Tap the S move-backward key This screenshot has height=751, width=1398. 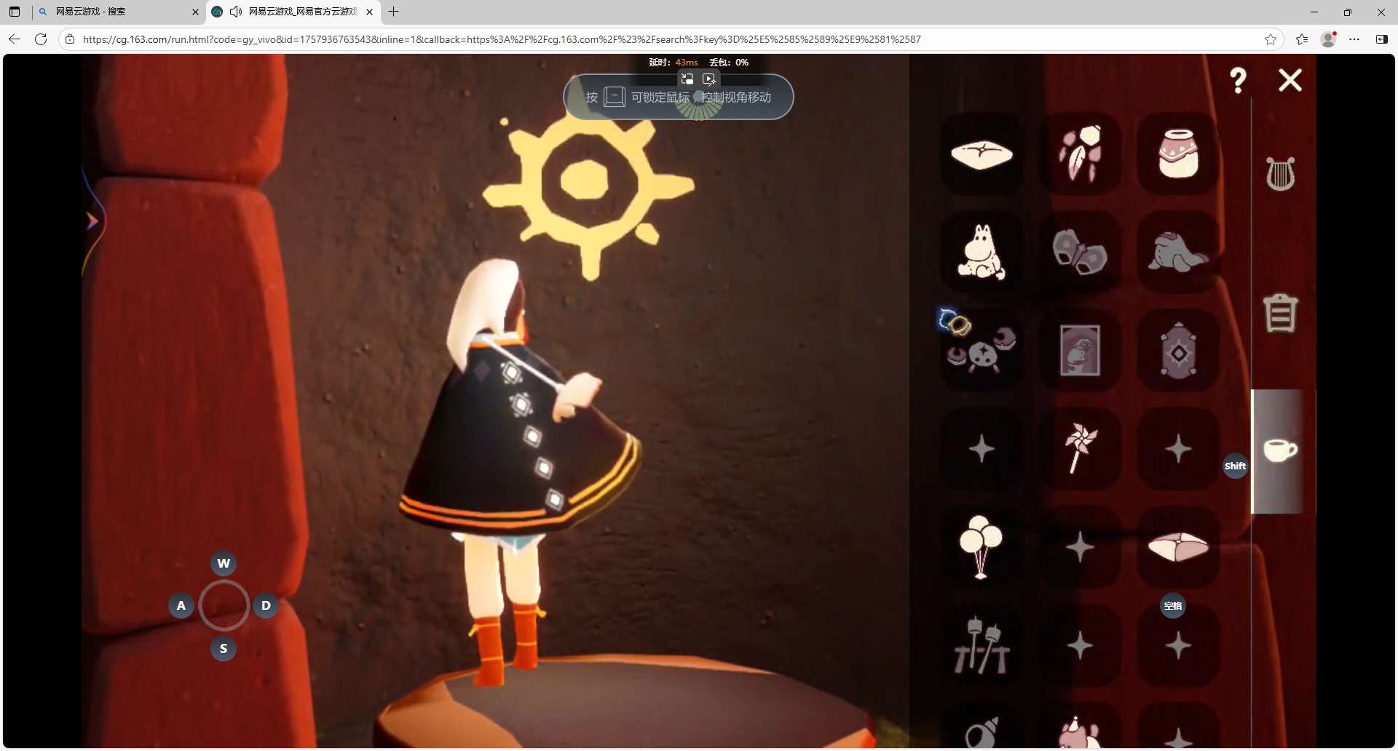tap(224, 648)
